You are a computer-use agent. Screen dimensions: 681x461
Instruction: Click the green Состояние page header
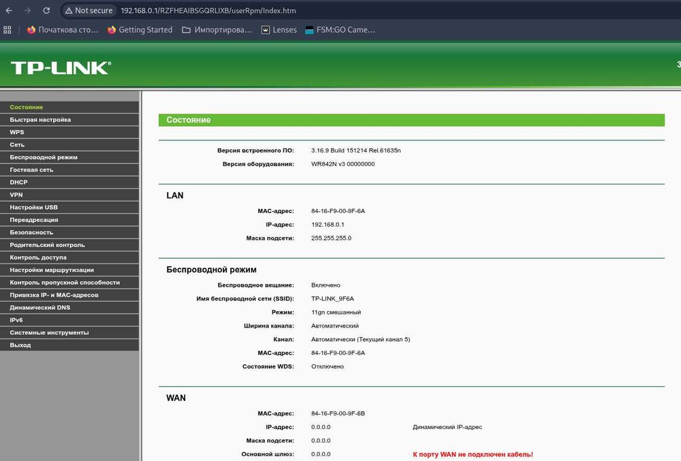(x=411, y=121)
